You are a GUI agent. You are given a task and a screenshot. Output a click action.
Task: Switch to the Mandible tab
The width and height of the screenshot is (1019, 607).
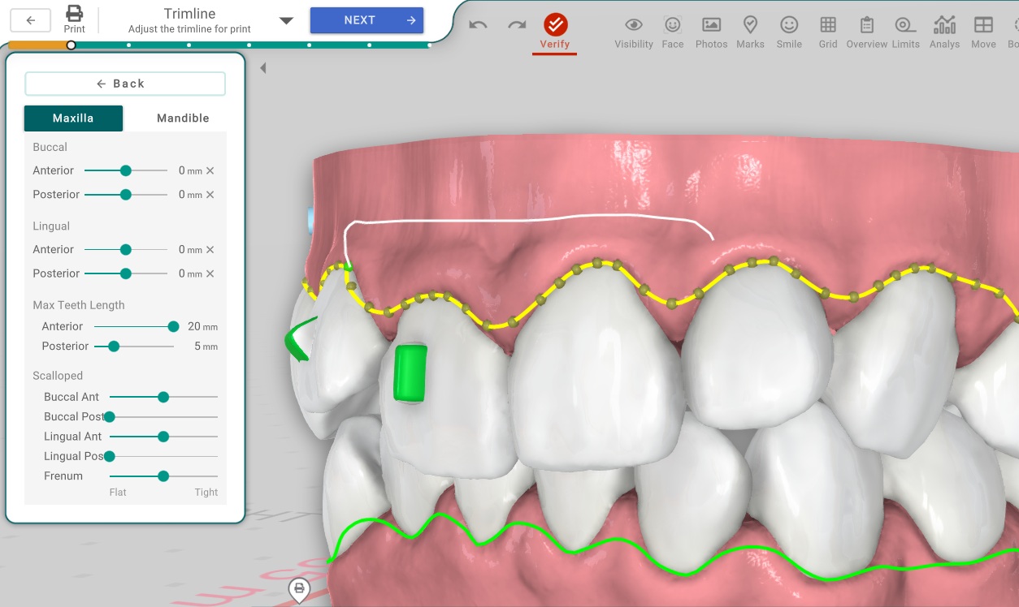click(x=183, y=118)
